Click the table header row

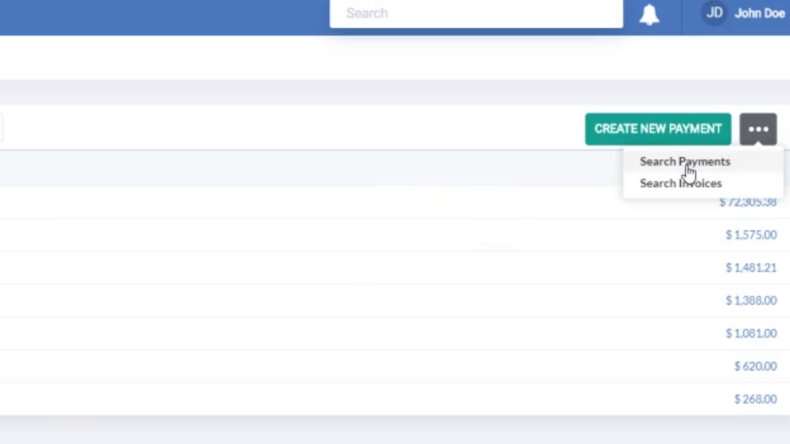click(x=309, y=168)
